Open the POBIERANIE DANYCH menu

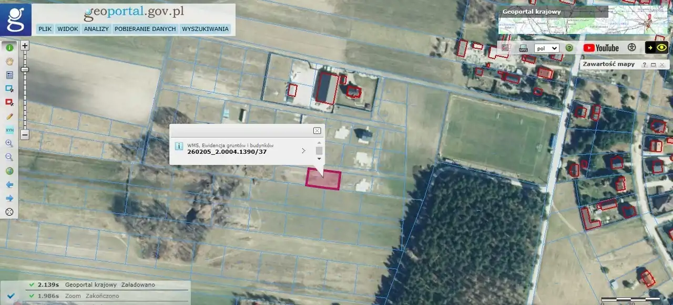coord(145,29)
